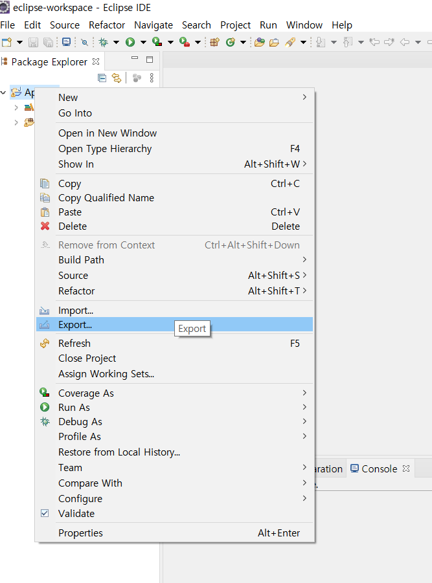The width and height of the screenshot is (432, 583).
Task: Click the Back navigation arrow in toolbar
Action: point(404,42)
